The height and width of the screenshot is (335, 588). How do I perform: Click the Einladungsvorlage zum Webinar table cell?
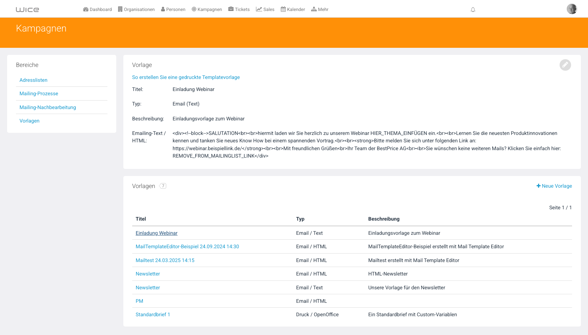click(x=404, y=233)
